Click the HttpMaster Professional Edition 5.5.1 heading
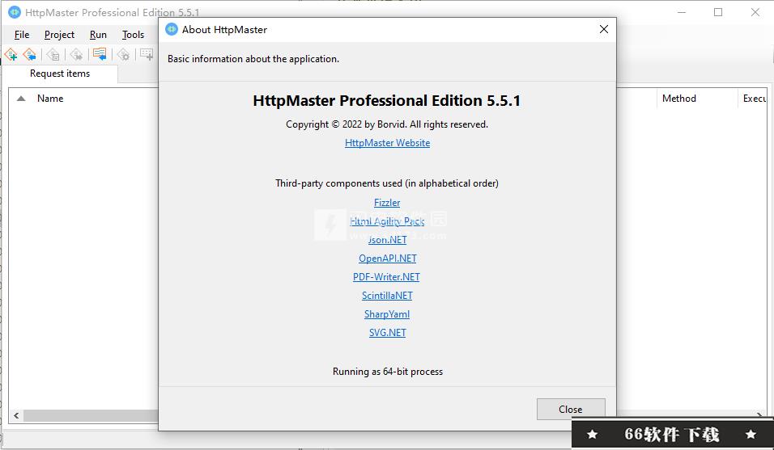 pos(387,100)
